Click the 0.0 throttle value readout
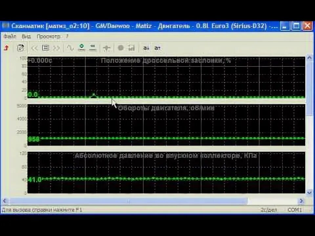 pos(33,94)
